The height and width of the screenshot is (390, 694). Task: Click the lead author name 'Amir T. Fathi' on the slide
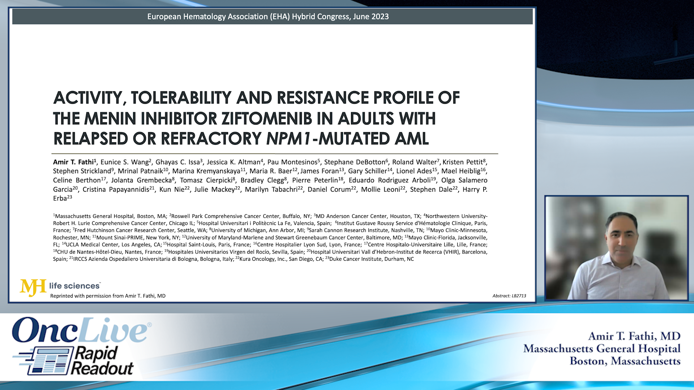click(74, 162)
